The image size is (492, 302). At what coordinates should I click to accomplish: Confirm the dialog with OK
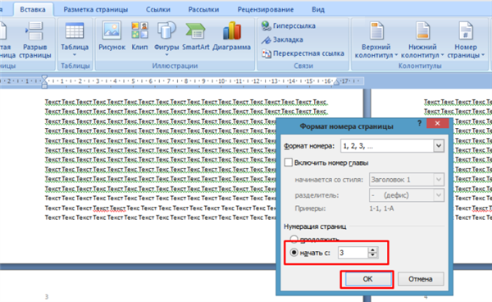pyautogui.click(x=367, y=279)
